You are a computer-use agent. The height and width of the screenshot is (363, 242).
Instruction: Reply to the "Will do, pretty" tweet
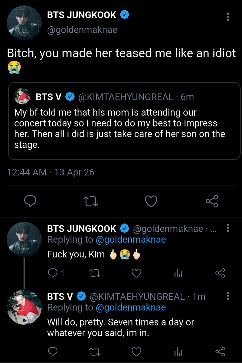point(53,351)
